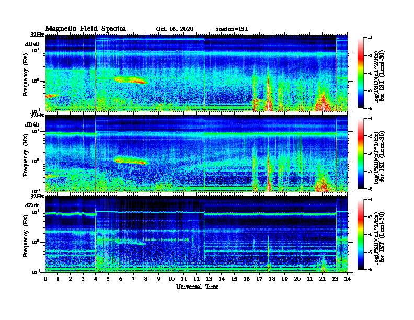The image size is (414, 320).
Task: Click the hour "4" tick label on the time axis
Action: (x=96, y=279)
